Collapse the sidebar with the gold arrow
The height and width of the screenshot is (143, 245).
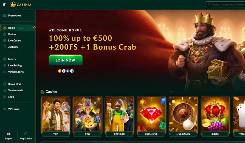point(34,28)
